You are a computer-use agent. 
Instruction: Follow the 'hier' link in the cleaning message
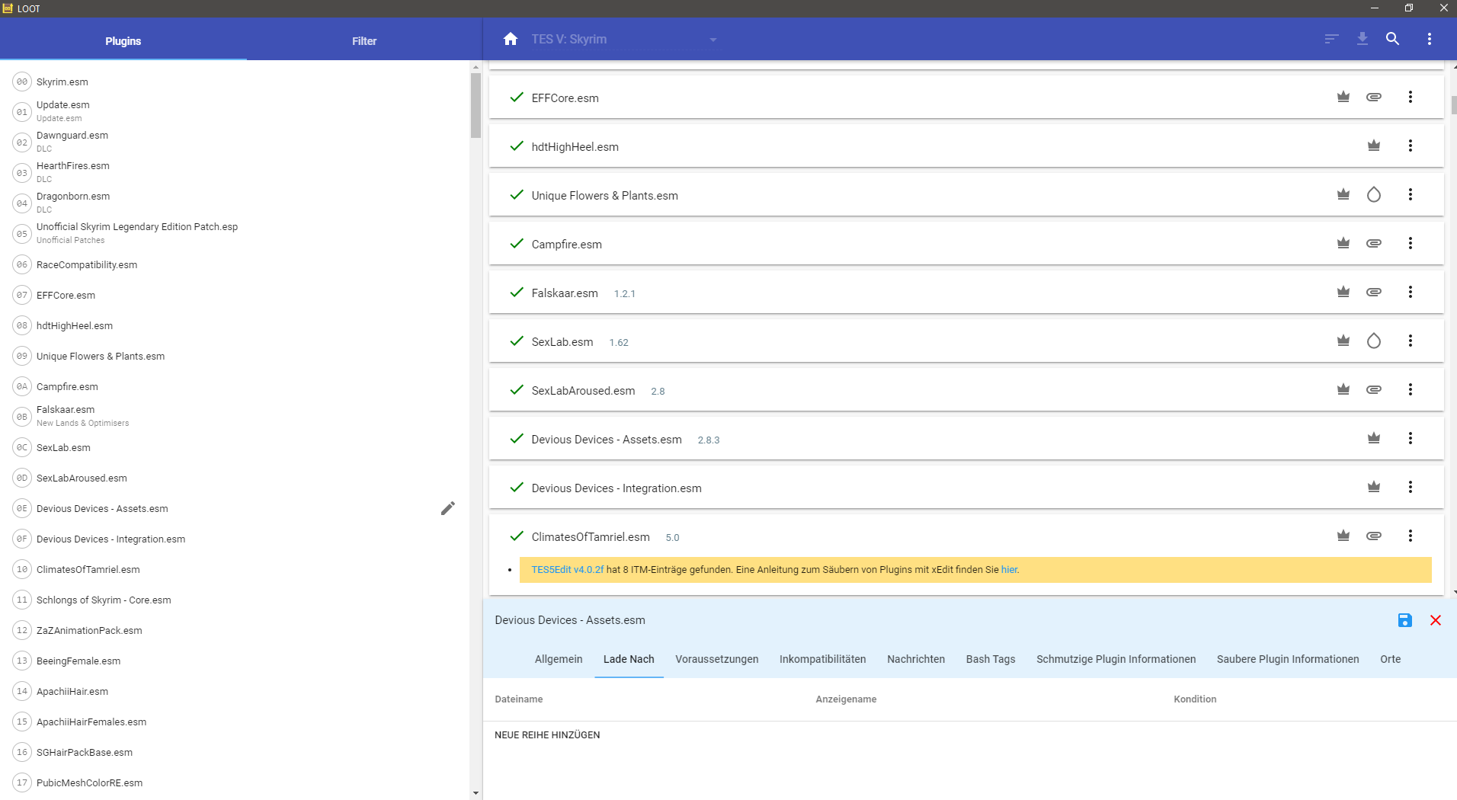(1009, 570)
